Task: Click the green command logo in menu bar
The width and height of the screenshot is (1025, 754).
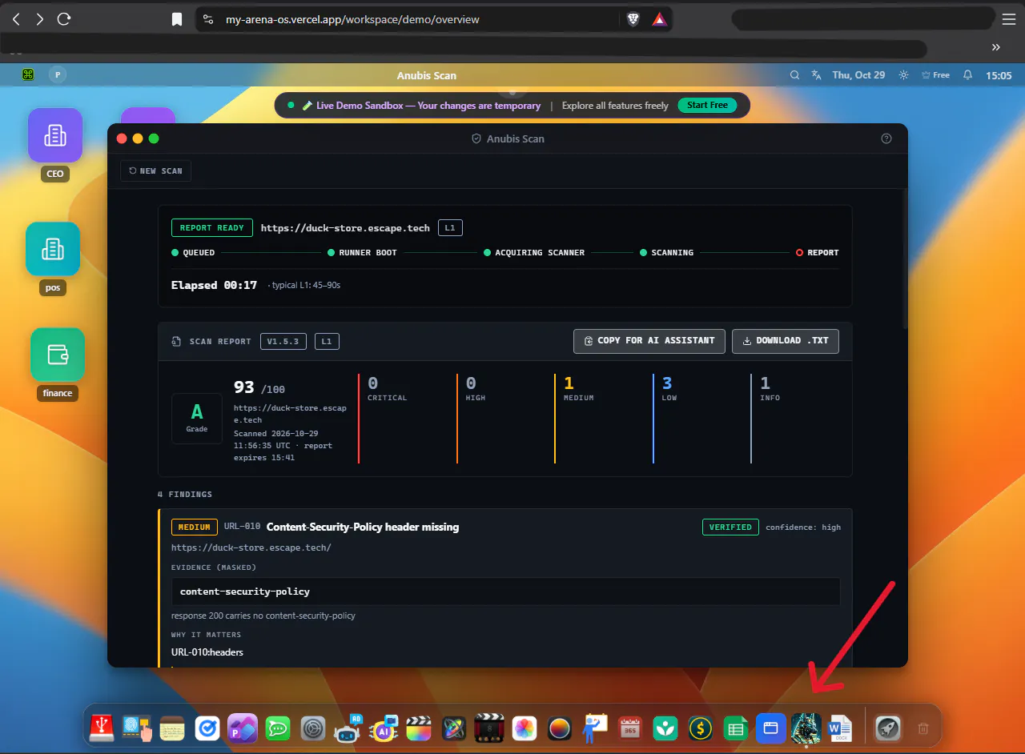Action: (28, 74)
